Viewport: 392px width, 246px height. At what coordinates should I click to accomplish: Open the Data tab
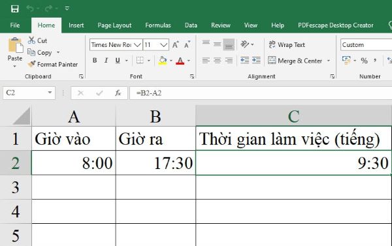point(191,25)
